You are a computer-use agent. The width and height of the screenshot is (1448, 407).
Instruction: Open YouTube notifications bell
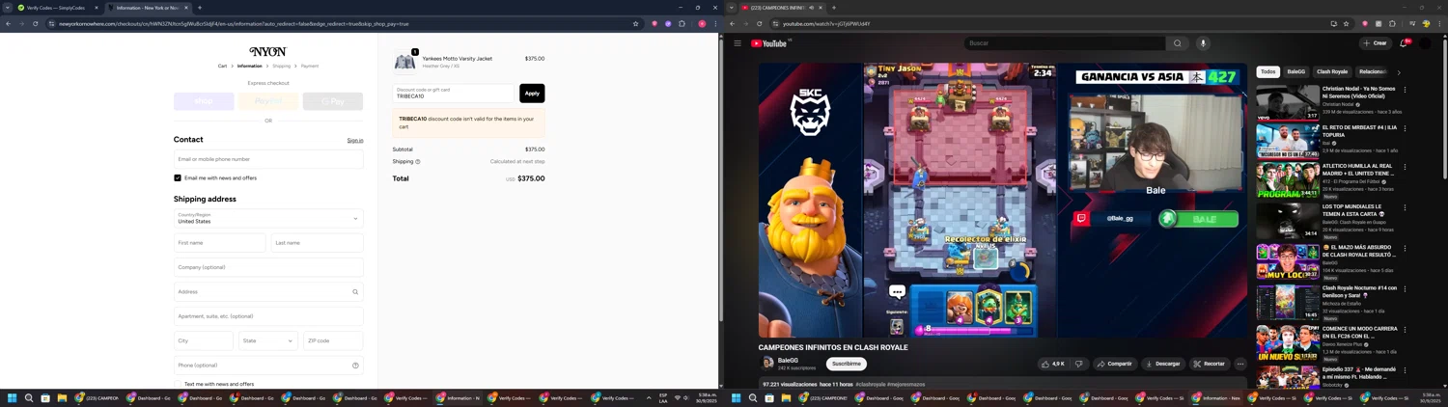tap(1404, 43)
